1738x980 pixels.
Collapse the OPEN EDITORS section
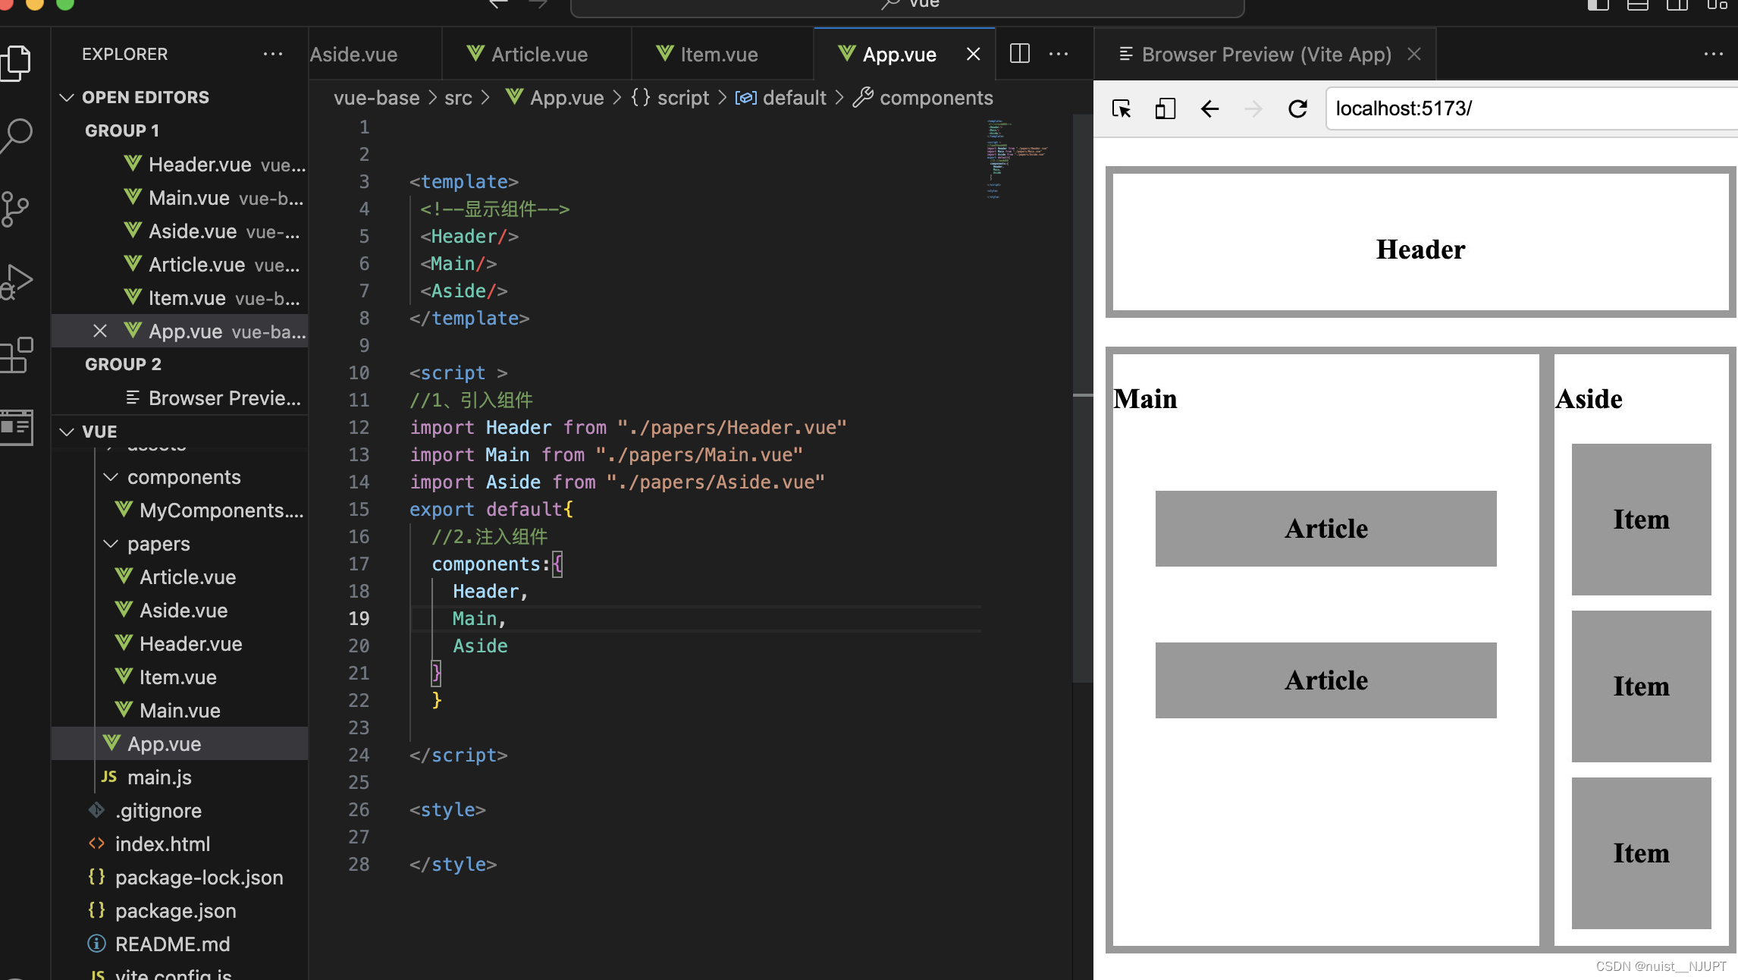coord(67,97)
